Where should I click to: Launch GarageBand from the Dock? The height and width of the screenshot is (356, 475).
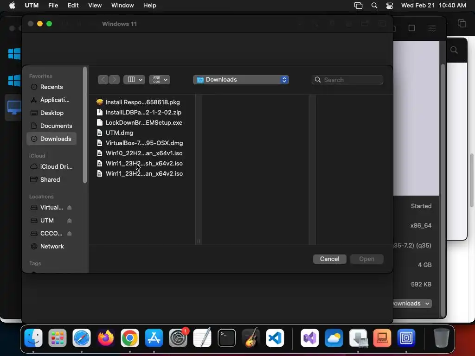pos(251,338)
